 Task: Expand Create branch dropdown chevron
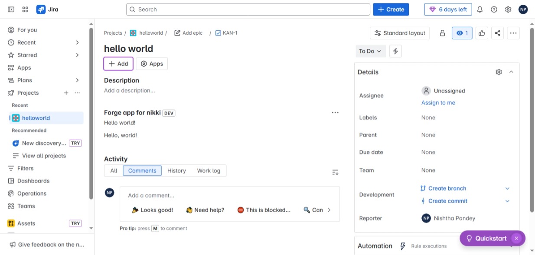pyautogui.click(x=507, y=188)
